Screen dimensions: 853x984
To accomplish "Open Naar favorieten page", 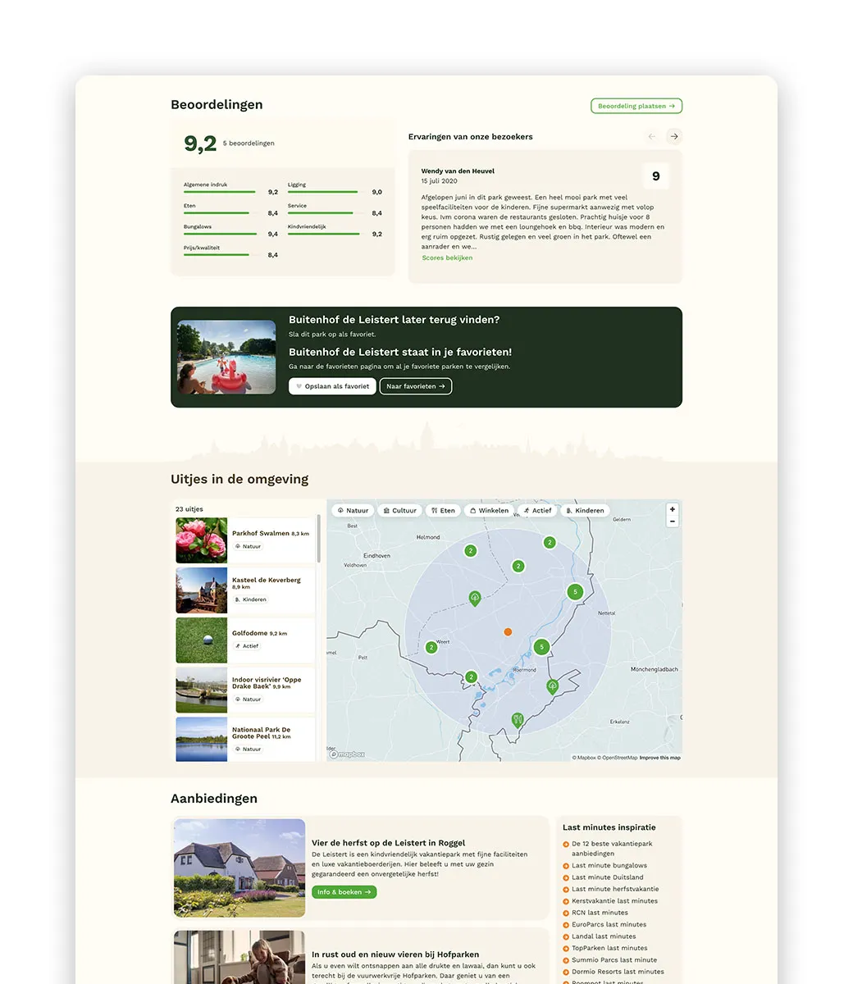I will (416, 386).
